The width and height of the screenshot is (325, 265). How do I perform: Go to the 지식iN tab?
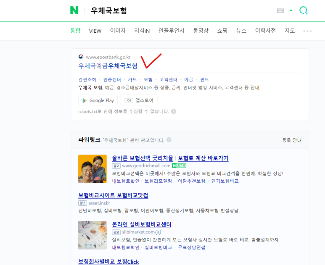point(142,31)
